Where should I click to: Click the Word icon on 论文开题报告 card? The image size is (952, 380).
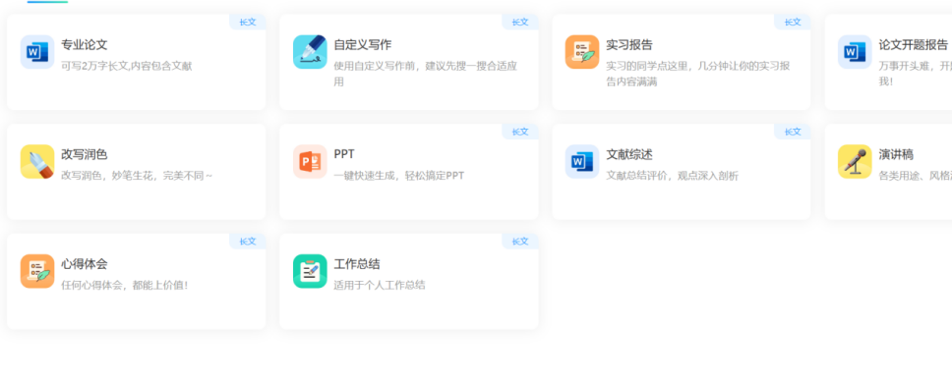(x=855, y=52)
